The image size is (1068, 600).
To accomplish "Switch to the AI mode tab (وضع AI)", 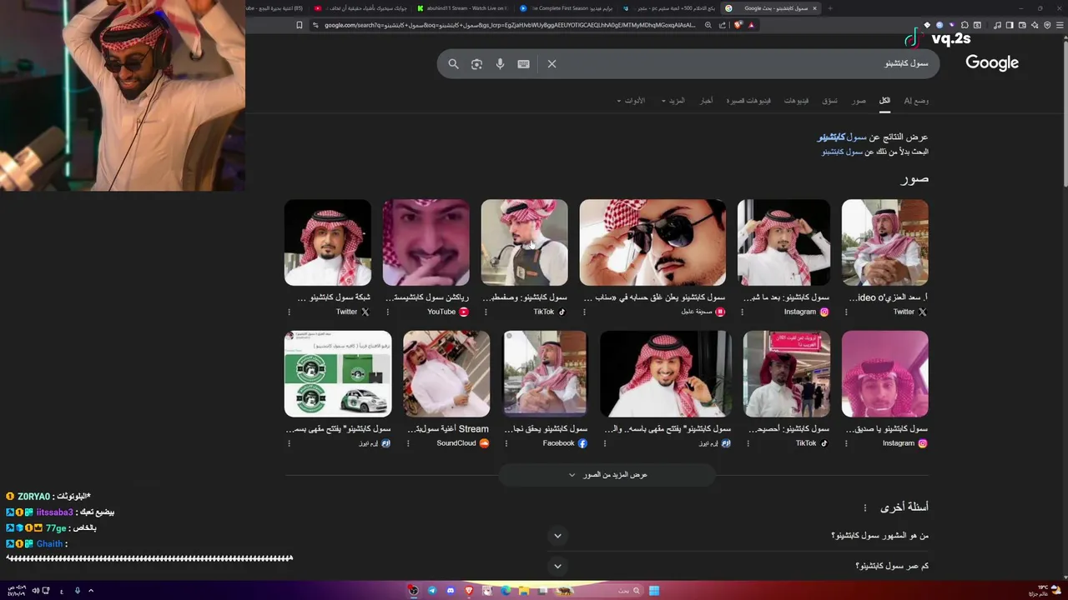I will (916, 101).
